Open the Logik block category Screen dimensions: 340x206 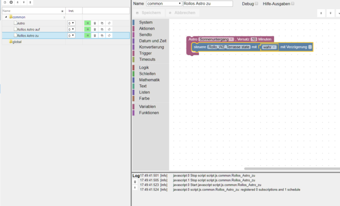click(144, 67)
